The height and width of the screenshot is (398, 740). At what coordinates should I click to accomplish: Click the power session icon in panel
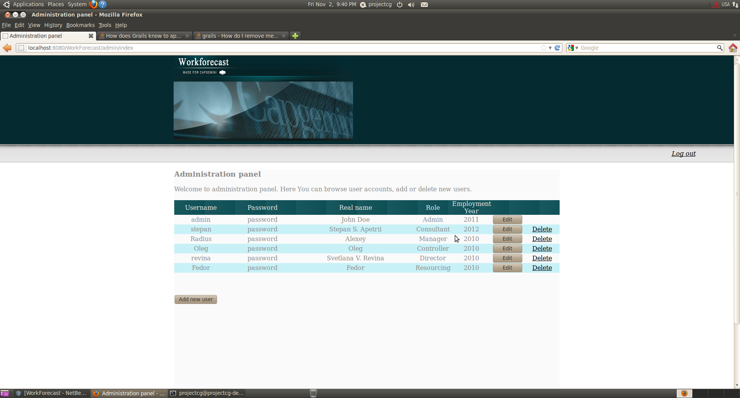(x=400, y=5)
